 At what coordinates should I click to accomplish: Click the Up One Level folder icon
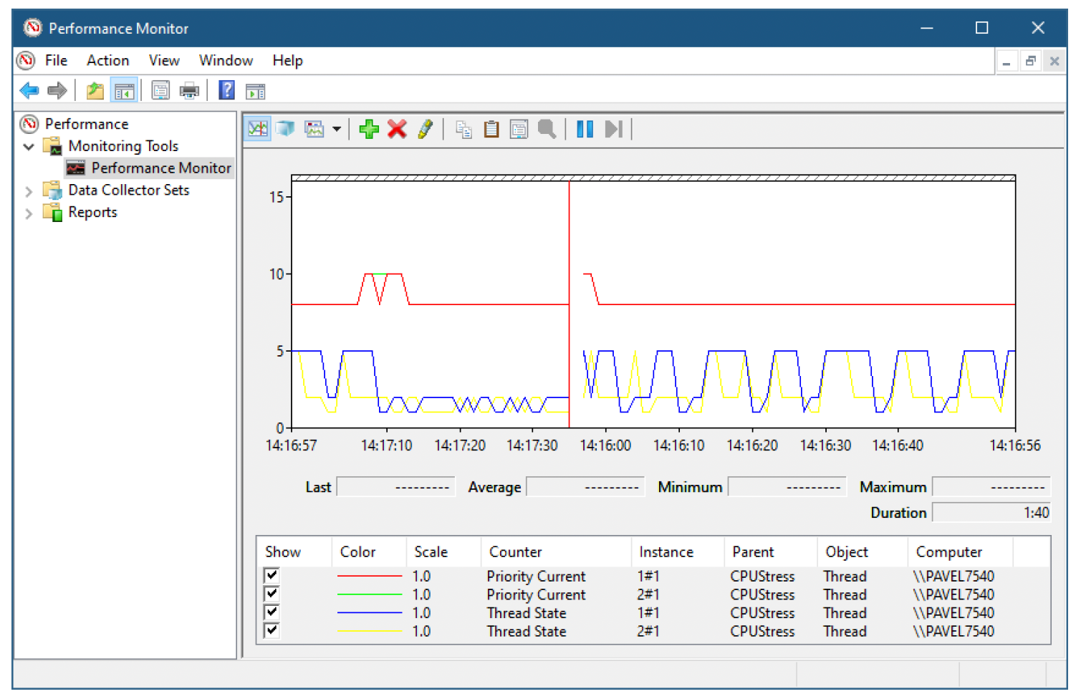pos(95,91)
